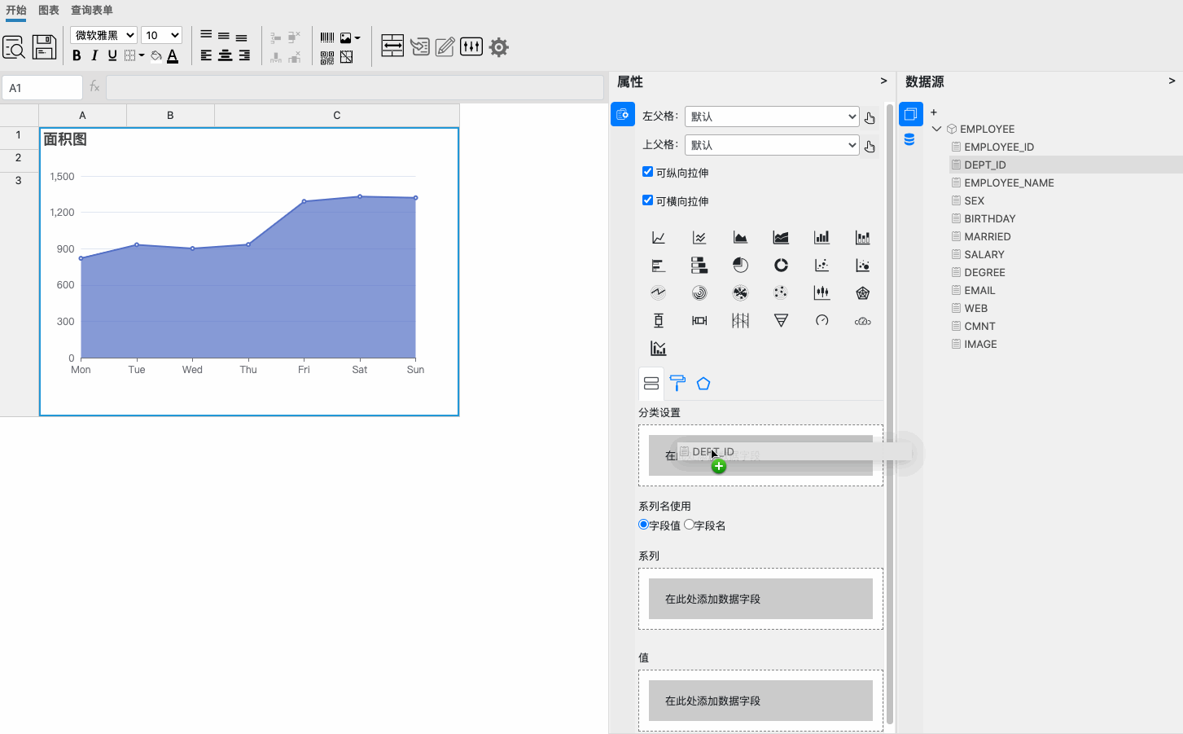
Task: Select the 字段名 radio option
Action: [689, 525]
